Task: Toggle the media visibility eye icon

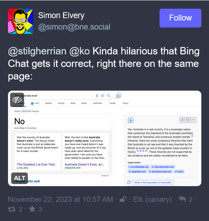Action: click(17, 100)
